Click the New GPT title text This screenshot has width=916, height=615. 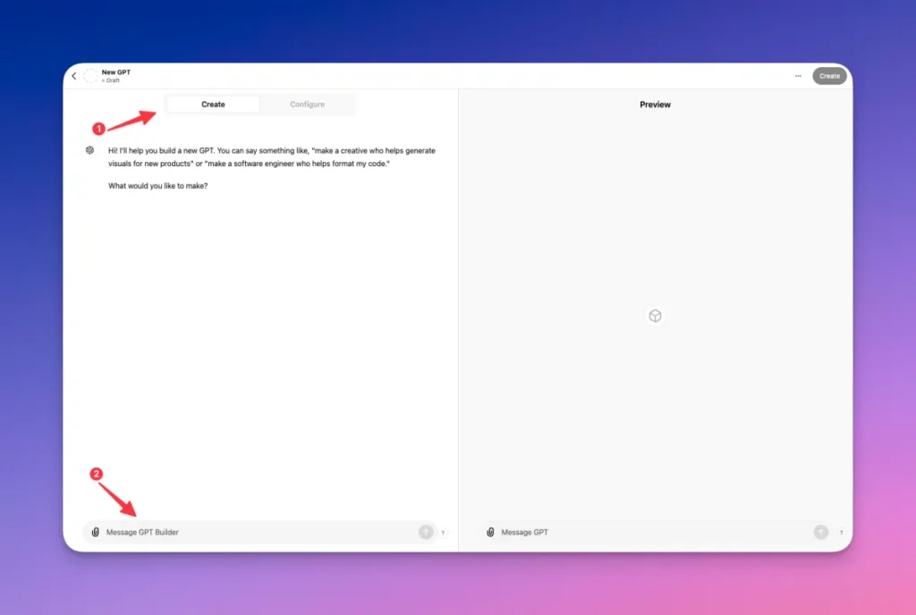coord(116,72)
